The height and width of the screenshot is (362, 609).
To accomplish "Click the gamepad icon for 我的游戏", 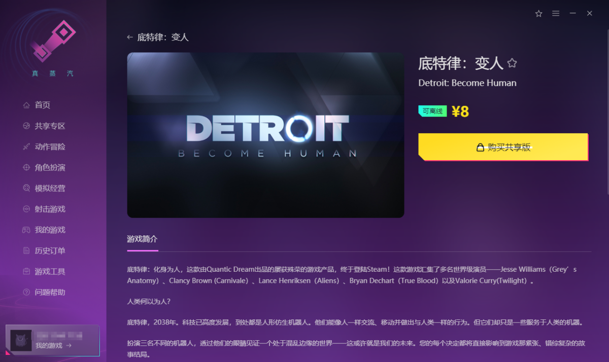I will [x=26, y=230].
